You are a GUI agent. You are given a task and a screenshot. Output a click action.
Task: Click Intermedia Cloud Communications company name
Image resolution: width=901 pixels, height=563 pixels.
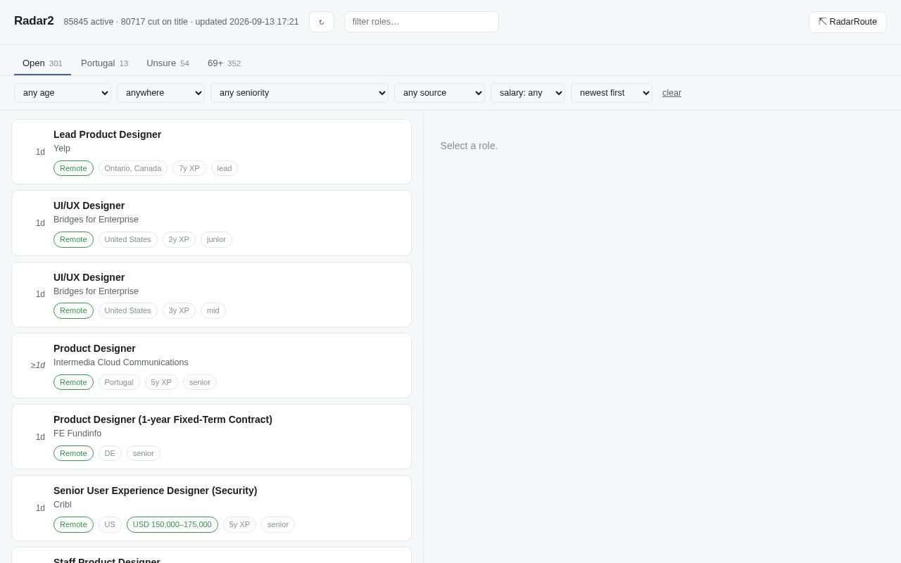click(x=121, y=362)
